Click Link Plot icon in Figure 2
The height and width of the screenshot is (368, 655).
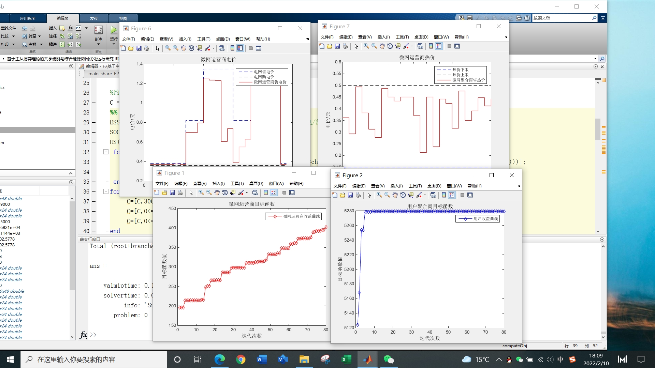(x=433, y=195)
